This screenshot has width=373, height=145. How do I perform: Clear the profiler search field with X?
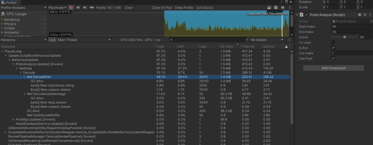click(x=247, y=40)
